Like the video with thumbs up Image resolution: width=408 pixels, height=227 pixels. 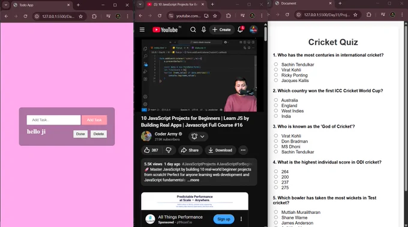(151, 150)
